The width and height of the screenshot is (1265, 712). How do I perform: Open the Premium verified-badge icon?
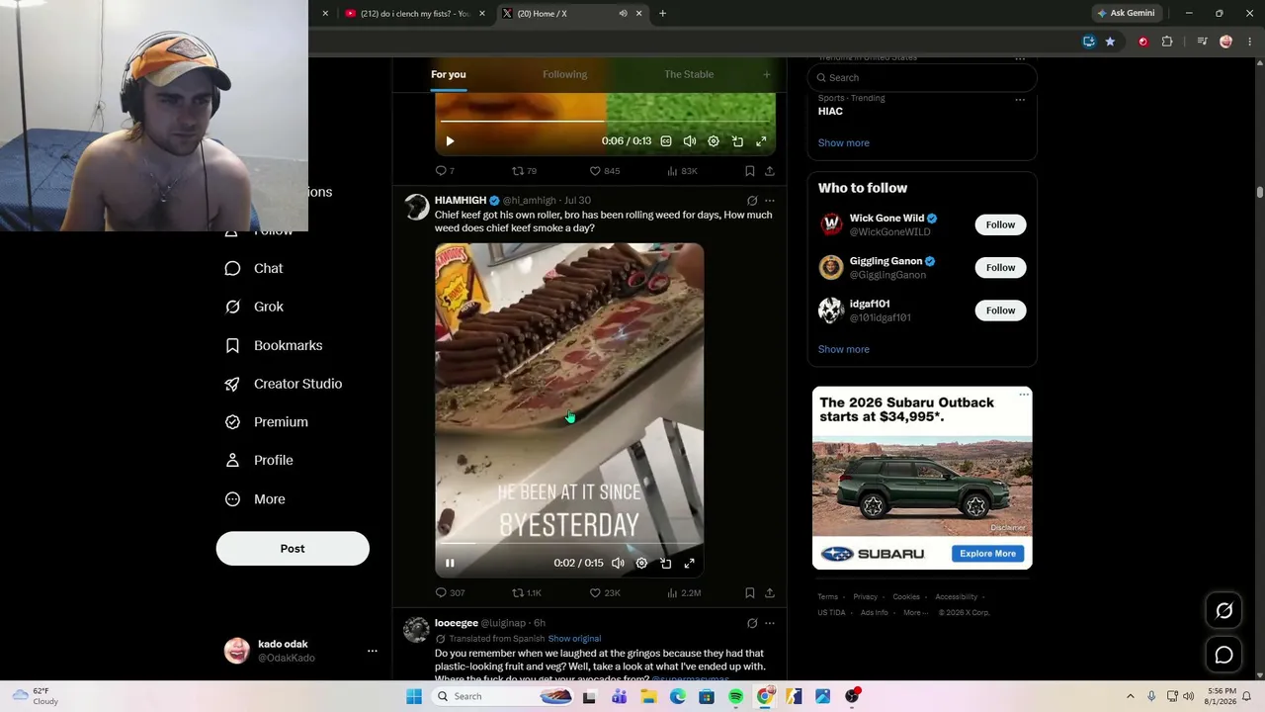232,422
